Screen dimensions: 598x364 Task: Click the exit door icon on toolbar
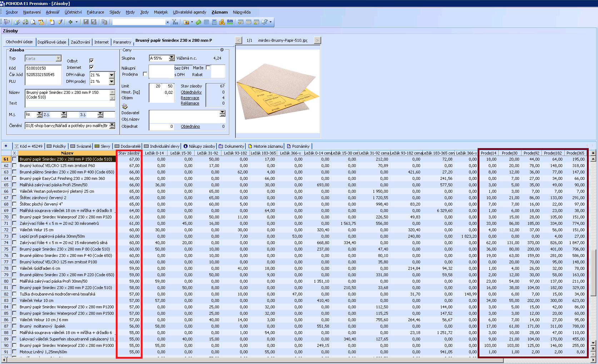tap(7, 22)
